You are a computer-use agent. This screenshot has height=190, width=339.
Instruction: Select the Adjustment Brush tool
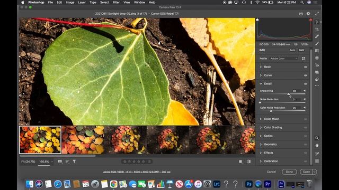tap(317, 43)
